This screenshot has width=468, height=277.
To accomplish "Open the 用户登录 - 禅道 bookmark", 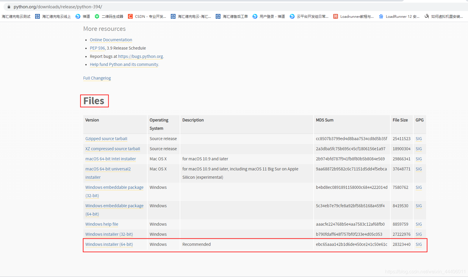I will click(269, 16).
